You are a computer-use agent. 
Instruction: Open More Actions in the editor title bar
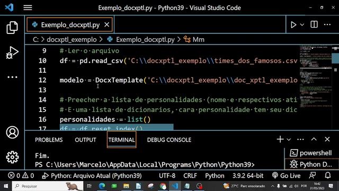327,25
